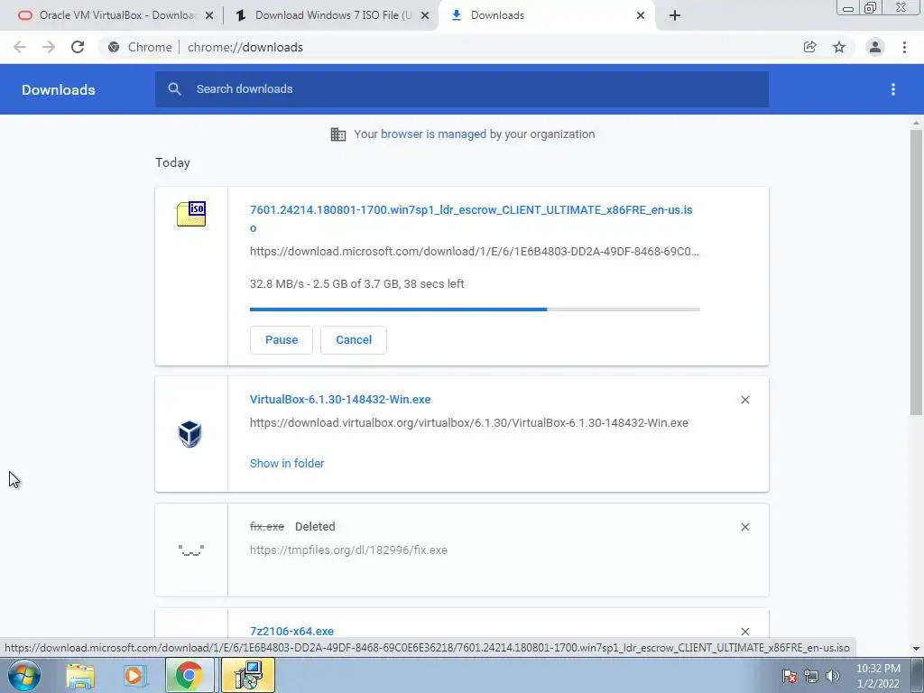The image size is (924, 693).
Task: Open the Windows Start orb
Action: coord(24,675)
